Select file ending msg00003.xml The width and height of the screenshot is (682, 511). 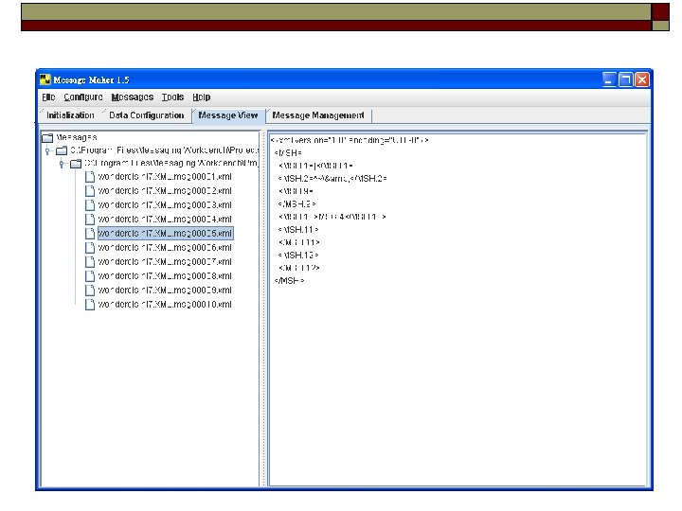165,204
